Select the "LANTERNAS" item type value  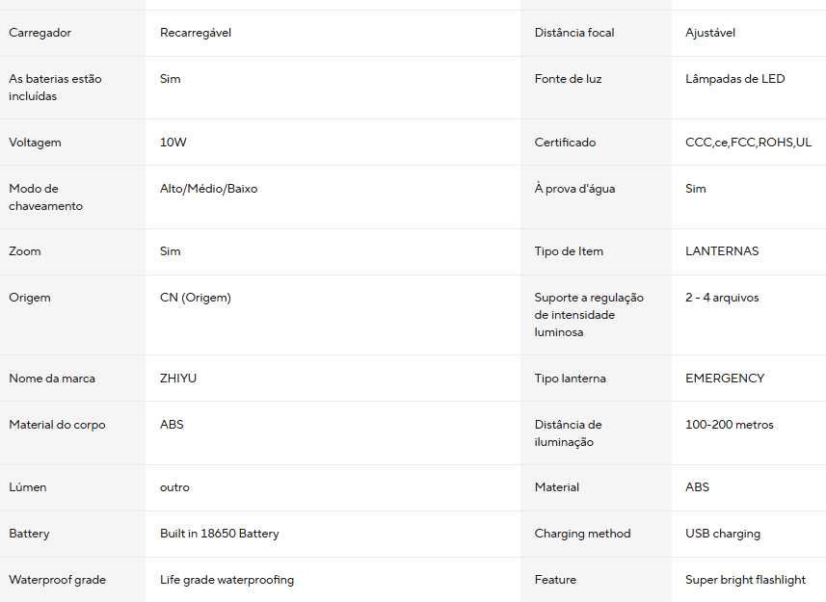click(722, 251)
